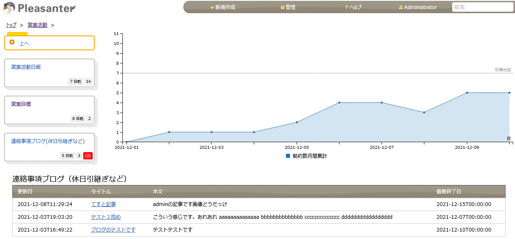Click the 2021-12-03 axis label

point(211,147)
